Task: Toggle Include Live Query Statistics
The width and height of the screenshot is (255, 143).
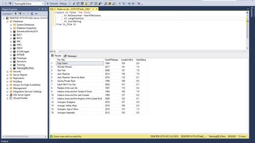Action: click(96, 4)
